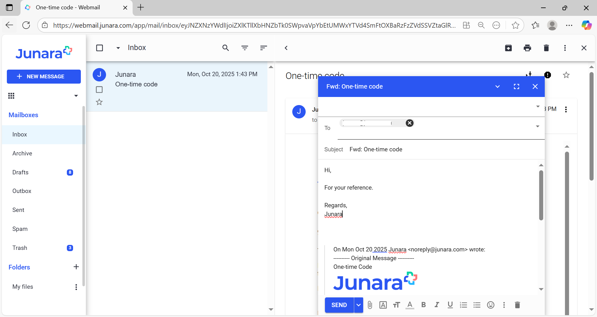Toggle bold formatting

(x=423, y=305)
